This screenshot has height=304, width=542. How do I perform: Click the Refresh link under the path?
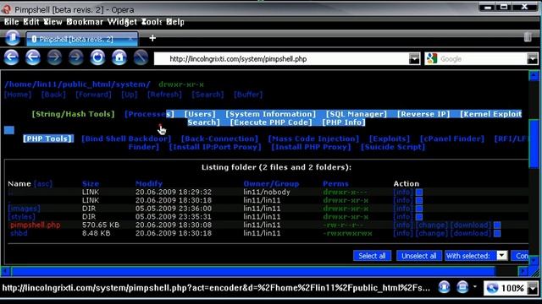click(x=164, y=95)
